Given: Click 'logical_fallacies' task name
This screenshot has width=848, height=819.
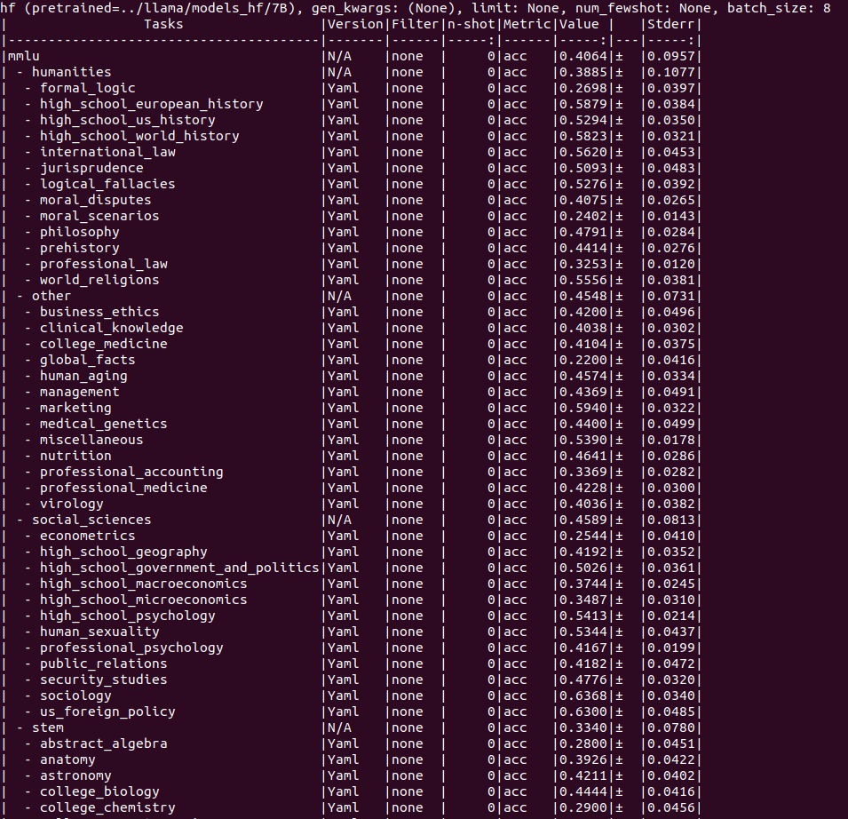Looking at the screenshot, I should [x=107, y=184].
